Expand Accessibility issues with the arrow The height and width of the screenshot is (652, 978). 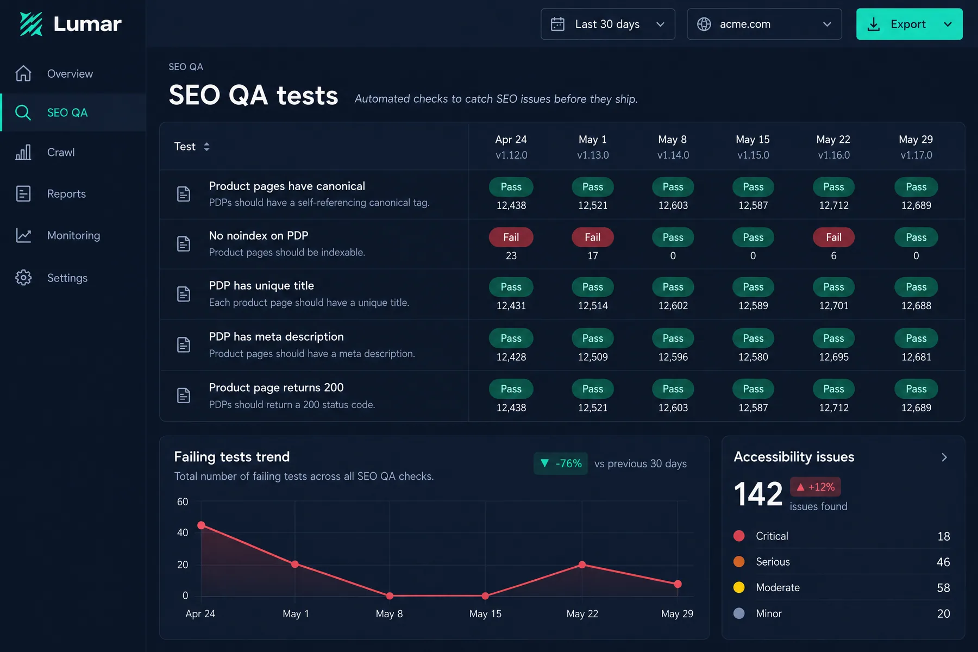[944, 457]
